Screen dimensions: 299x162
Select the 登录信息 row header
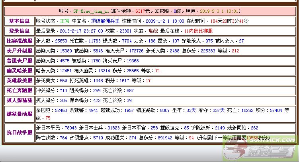pos(18,31)
